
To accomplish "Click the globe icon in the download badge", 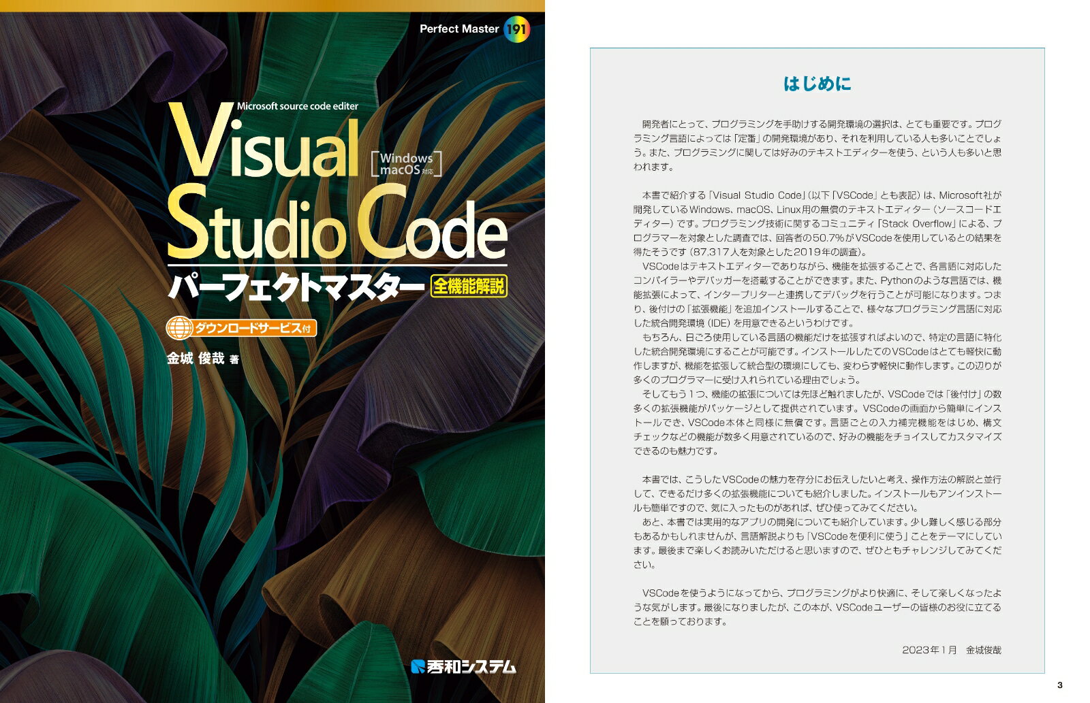I will 180,328.
